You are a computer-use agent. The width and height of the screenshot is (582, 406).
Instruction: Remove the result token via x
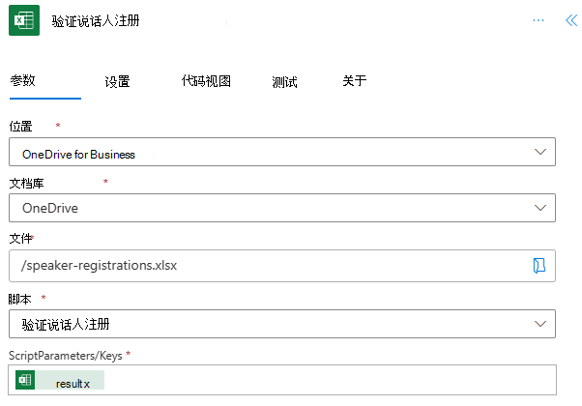click(x=86, y=384)
